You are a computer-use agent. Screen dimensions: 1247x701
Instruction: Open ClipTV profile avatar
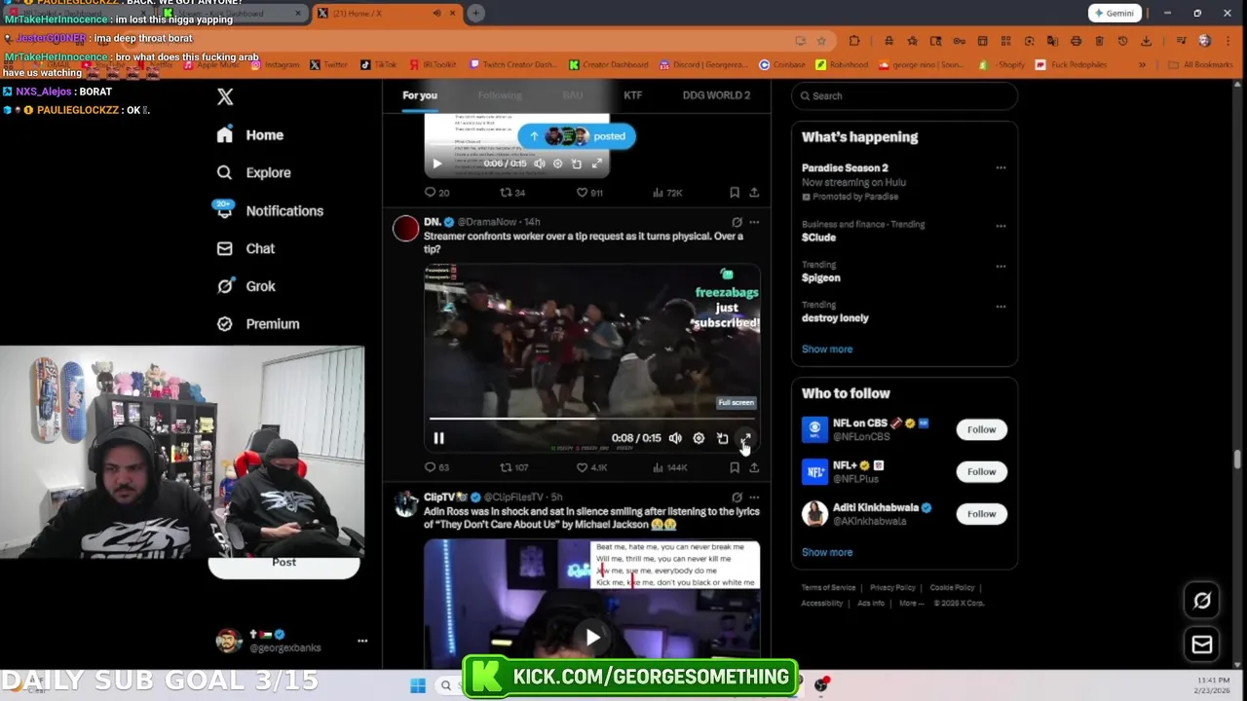pos(405,504)
